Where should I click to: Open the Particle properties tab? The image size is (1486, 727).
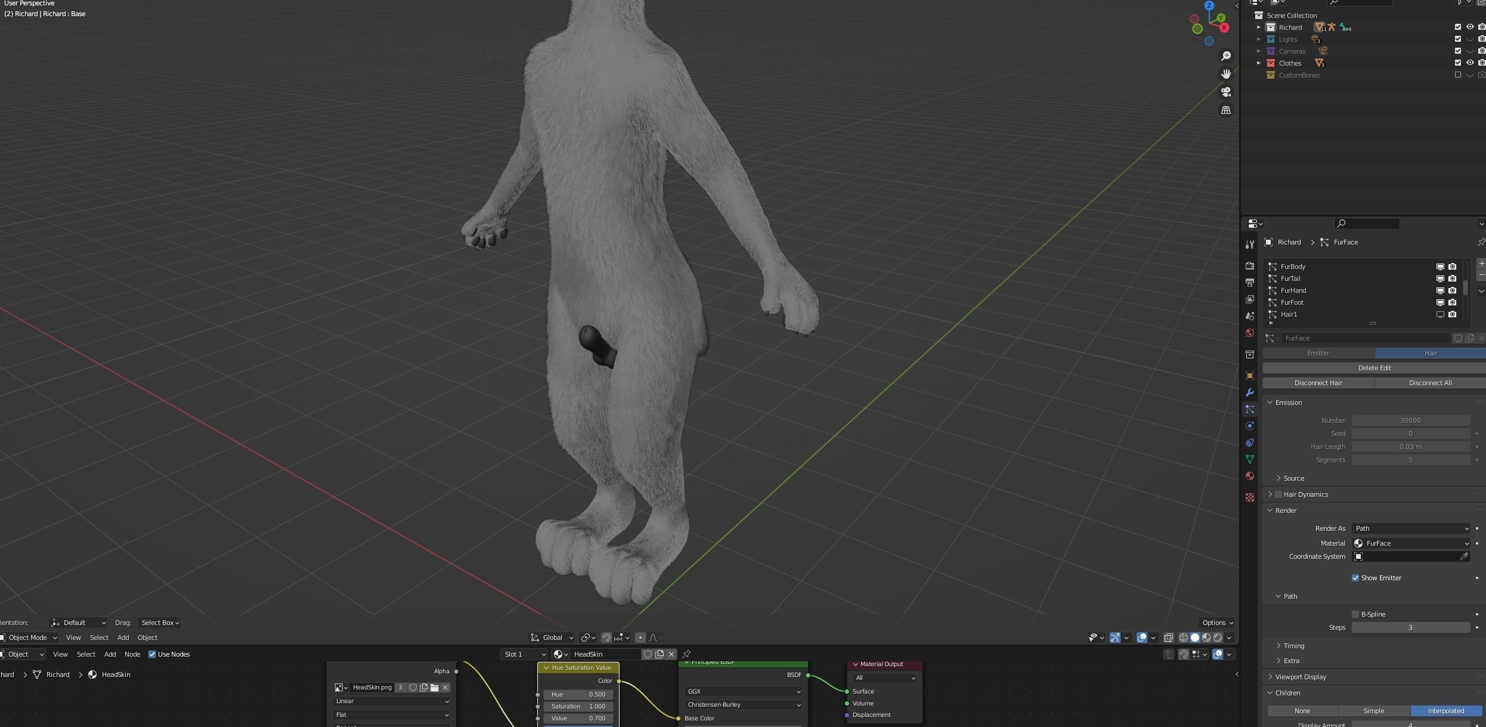(1250, 409)
